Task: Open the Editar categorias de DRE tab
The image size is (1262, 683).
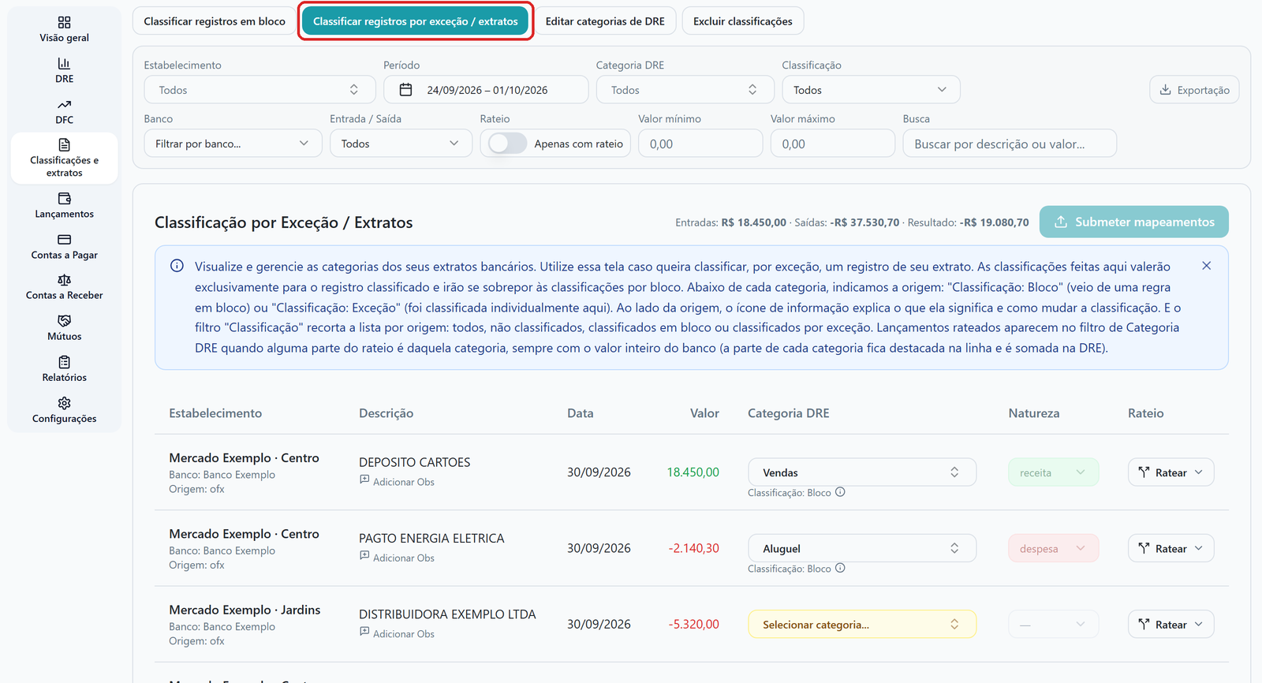Action: [x=605, y=21]
